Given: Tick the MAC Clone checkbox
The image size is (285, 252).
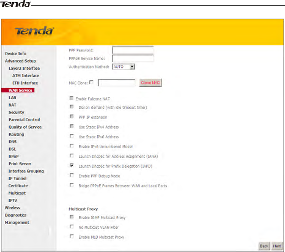Looking at the screenshot, I should [x=91, y=82].
